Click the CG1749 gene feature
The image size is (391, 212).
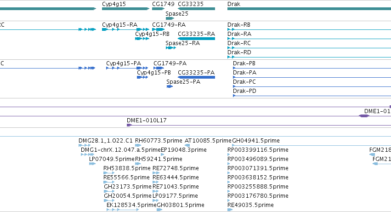coord(159,9)
